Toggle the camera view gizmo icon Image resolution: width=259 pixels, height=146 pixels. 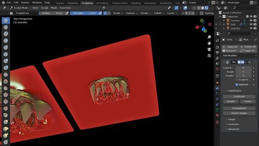click(x=209, y=49)
